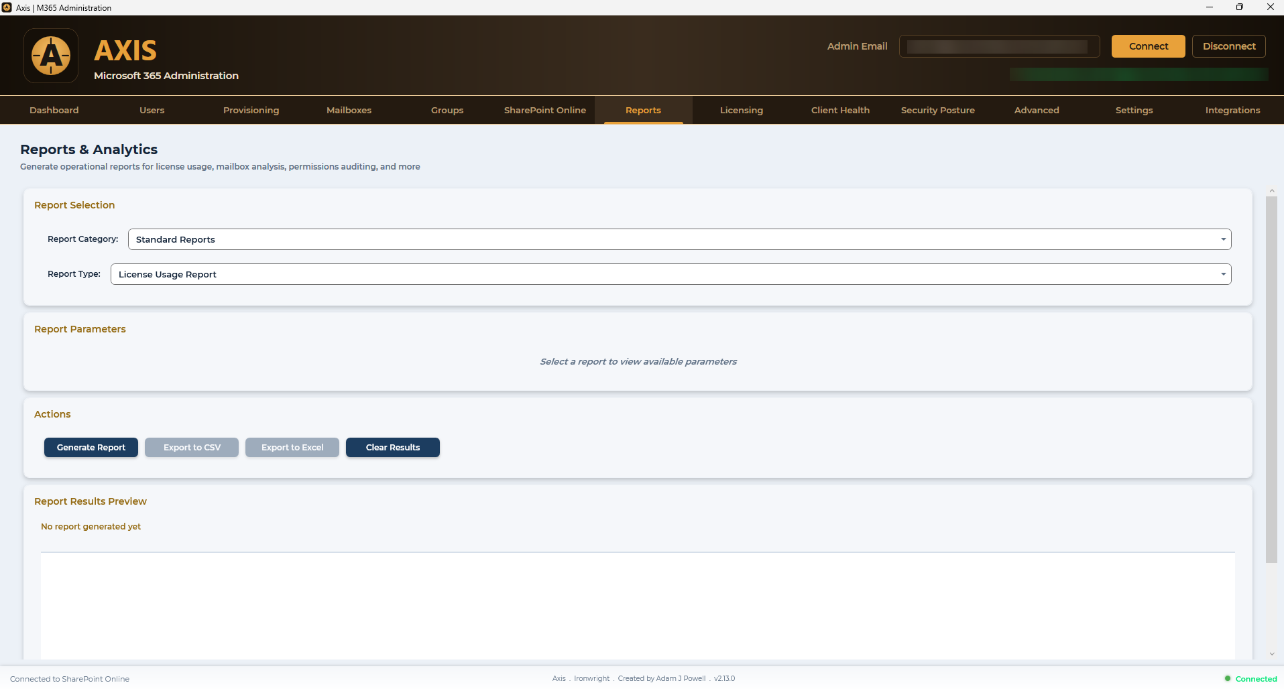
Task: Click the green Connected status dot
Action: pos(1228,678)
